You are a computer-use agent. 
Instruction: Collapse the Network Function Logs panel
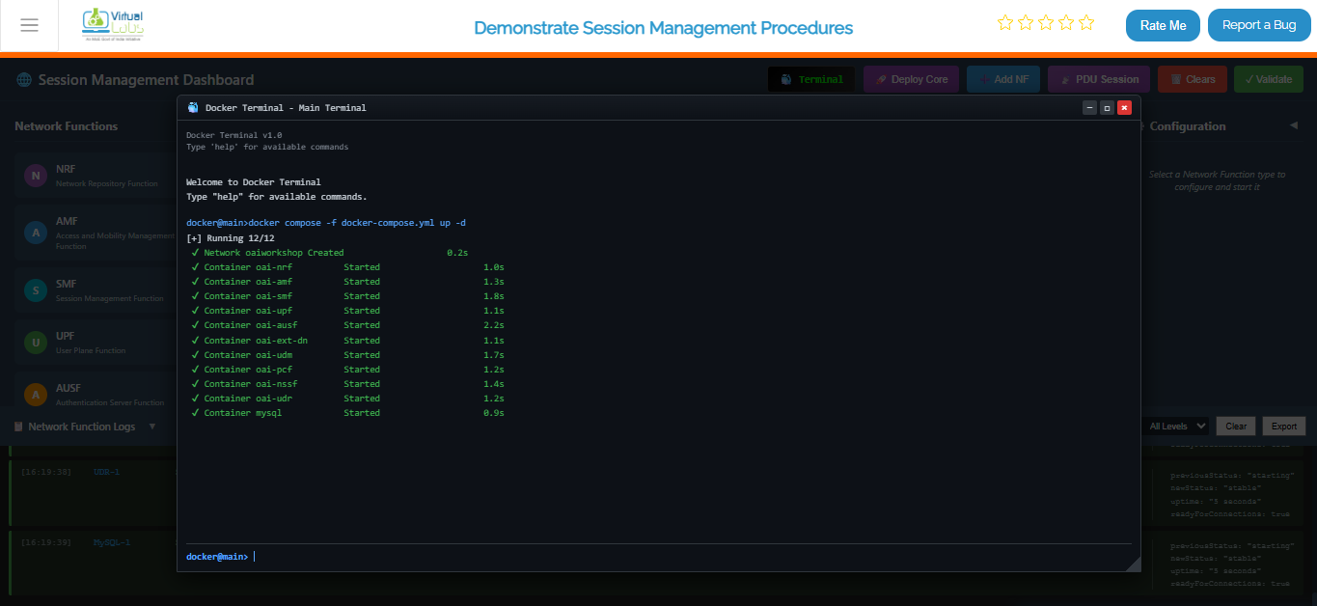tap(151, 426)
